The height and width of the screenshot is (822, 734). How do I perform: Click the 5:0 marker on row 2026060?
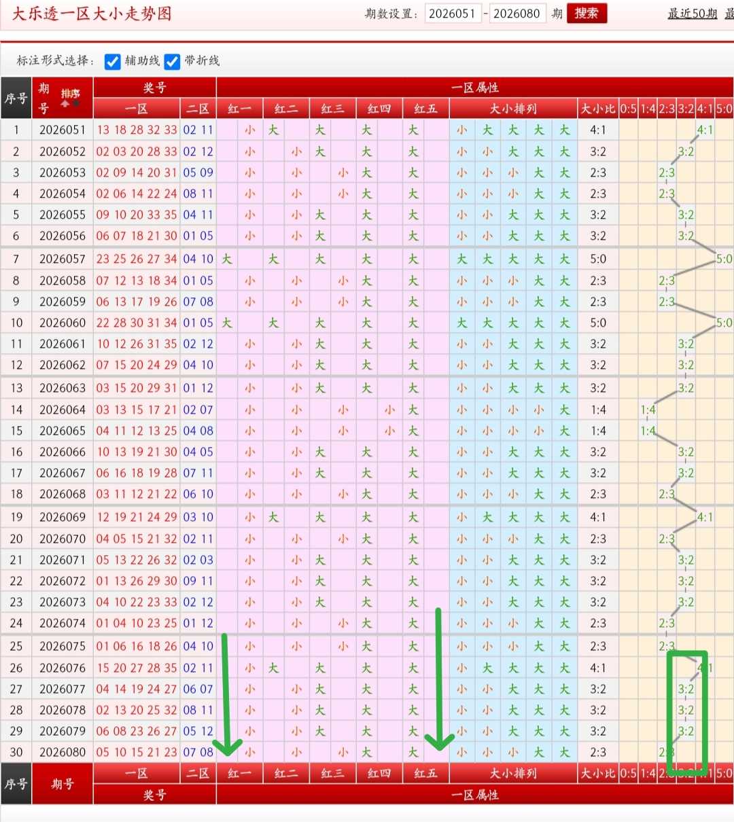click(724, 323)
